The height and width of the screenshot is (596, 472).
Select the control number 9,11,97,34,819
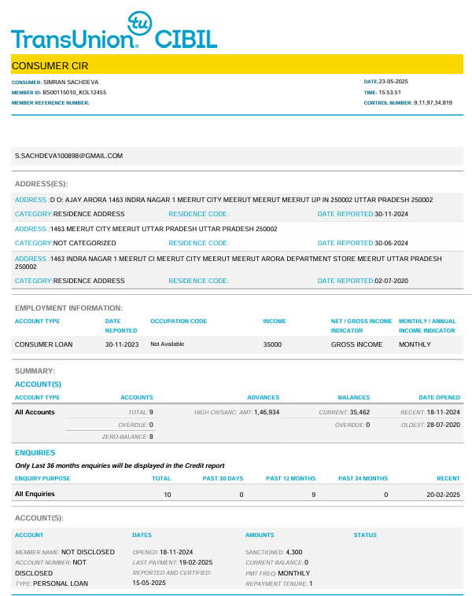433,102
